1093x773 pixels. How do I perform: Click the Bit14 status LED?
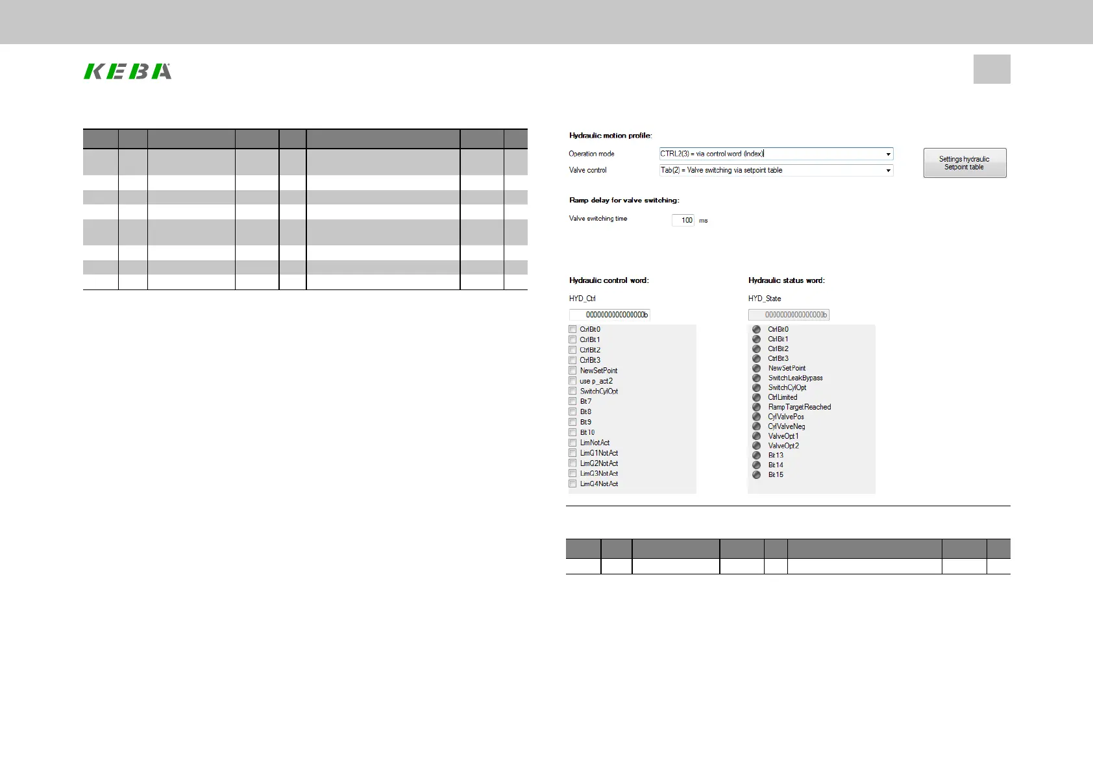click(756, 465)
